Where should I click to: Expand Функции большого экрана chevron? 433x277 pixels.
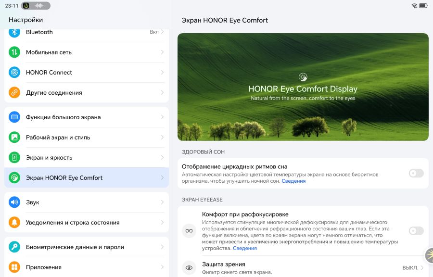click(x=163, y=117)
